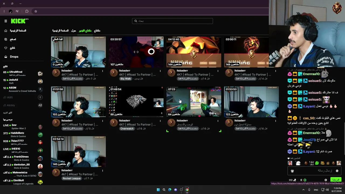
Task: Open Maleeeieiza Grand Theft Auto channel
Action: pyautogui.click(x=23, y=174)
